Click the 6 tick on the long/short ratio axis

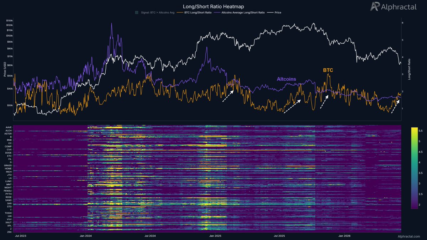[x=402, y=23]
